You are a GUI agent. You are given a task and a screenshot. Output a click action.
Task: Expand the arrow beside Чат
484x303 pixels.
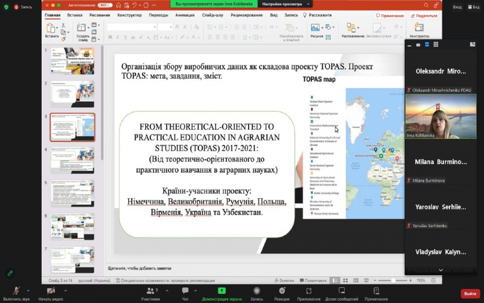coord(195,291)
